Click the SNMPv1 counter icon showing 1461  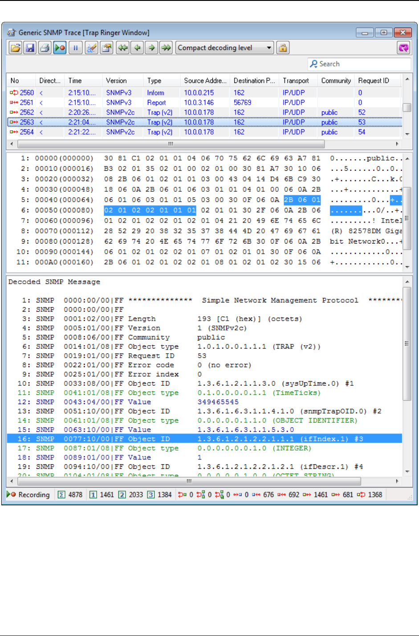click(x=93, y=495)
